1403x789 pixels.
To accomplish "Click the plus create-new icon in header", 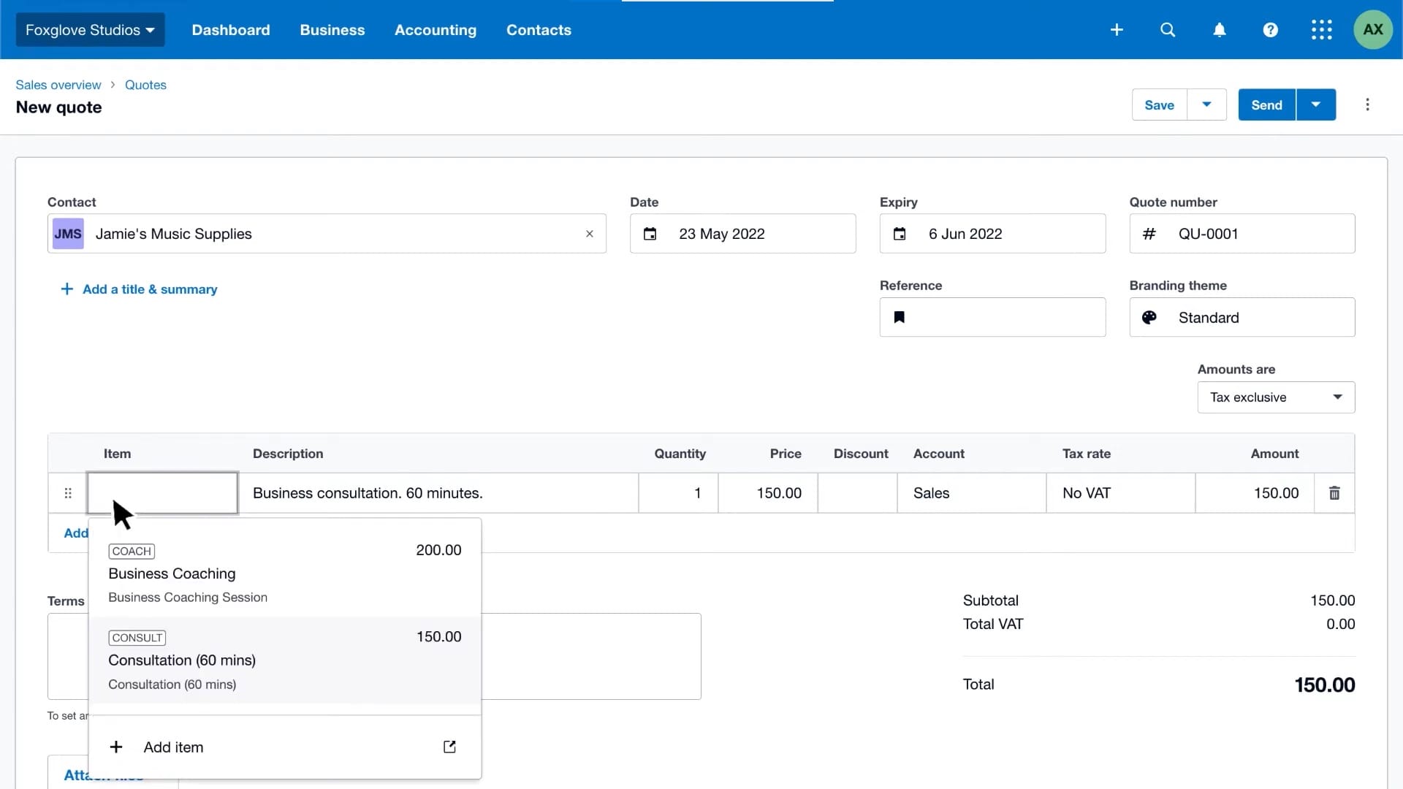I will (x=1117, y=30).
